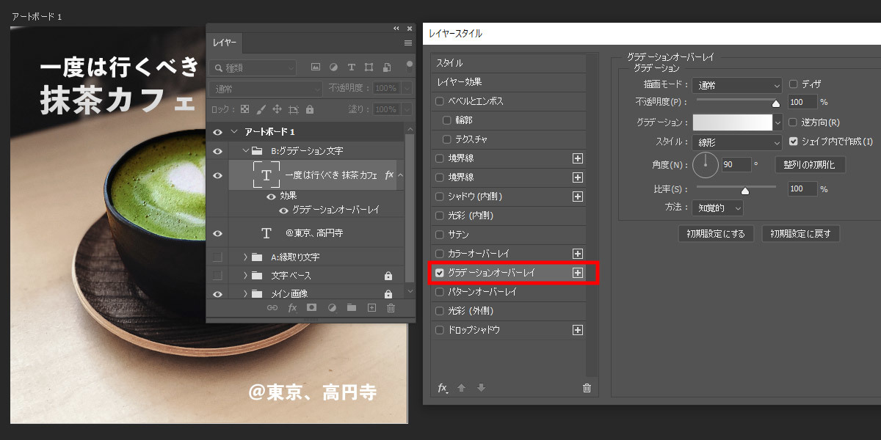
Task: Expand the A:縁取り文字 group
Action: pyautogui.click(x=245, y=257)
